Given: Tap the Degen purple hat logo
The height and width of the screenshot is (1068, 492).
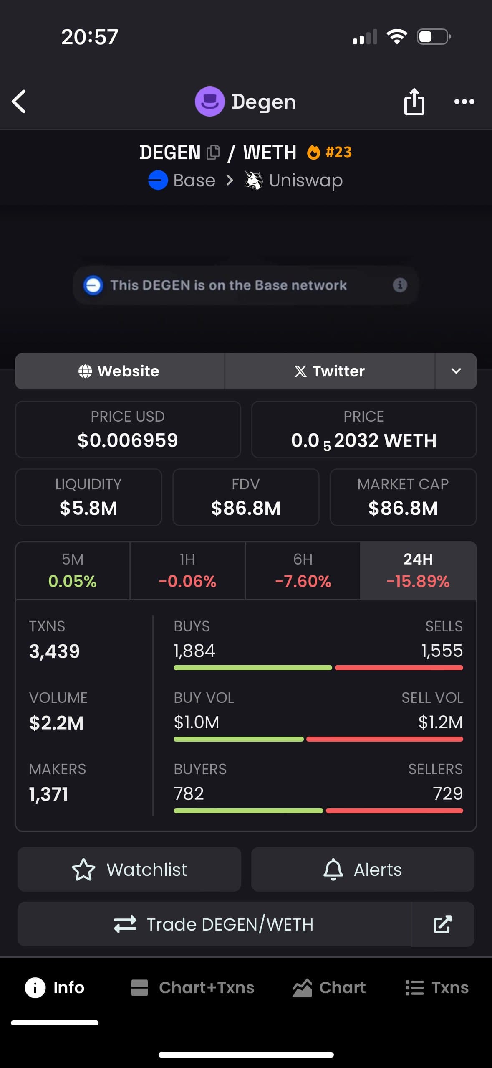Looking at the screenshot, I should pos(209,102).
